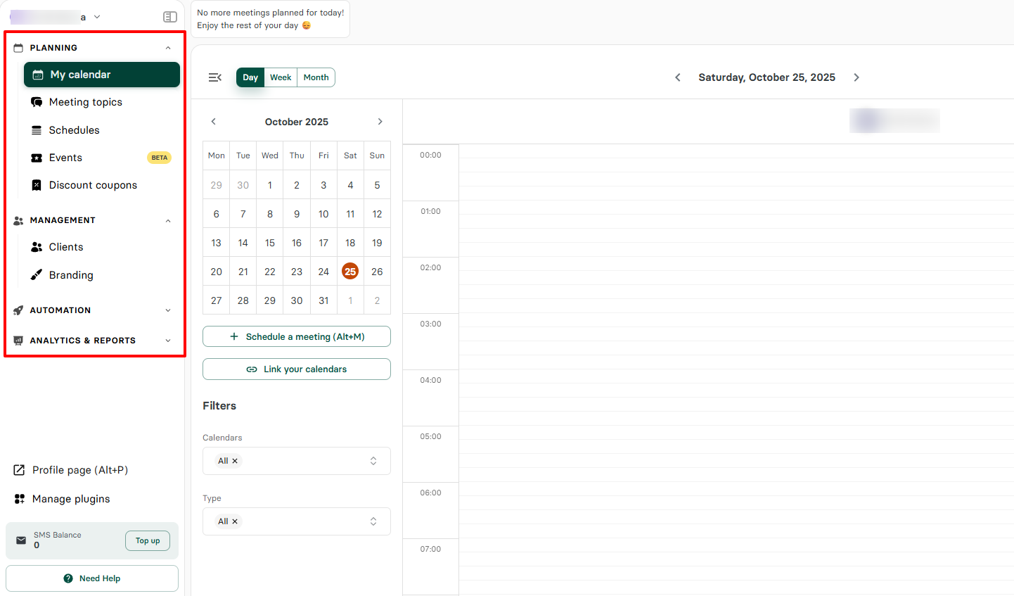Collapse the mini calendar panel toggle
1014x596 pixels.
215,77
